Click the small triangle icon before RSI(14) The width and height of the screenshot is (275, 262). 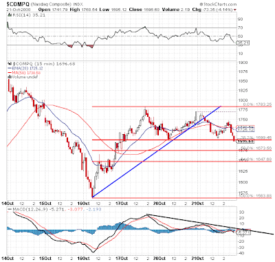tap(9, 15)
